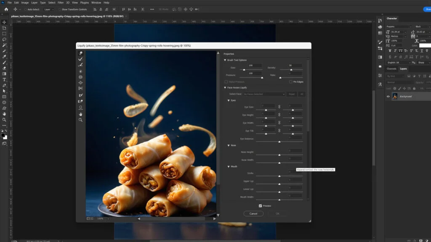Click the Reset button beside Select Face
Image resolution: width=431 pixels, height=242 pixels.
point(292,94)
